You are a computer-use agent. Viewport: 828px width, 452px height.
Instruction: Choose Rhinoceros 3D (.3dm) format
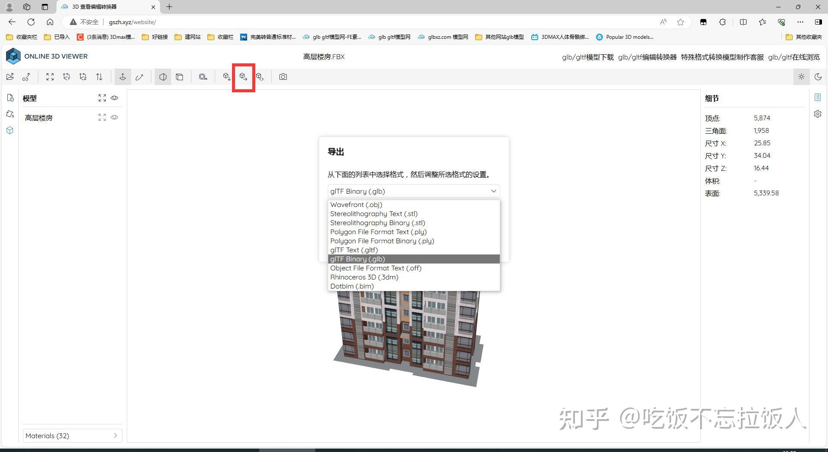tap(414, 277)
